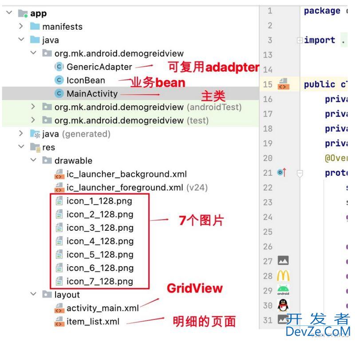This screenshot has width=355, height=341.
Task: Select icon_6_128.png file
Action: coord(100,268)
